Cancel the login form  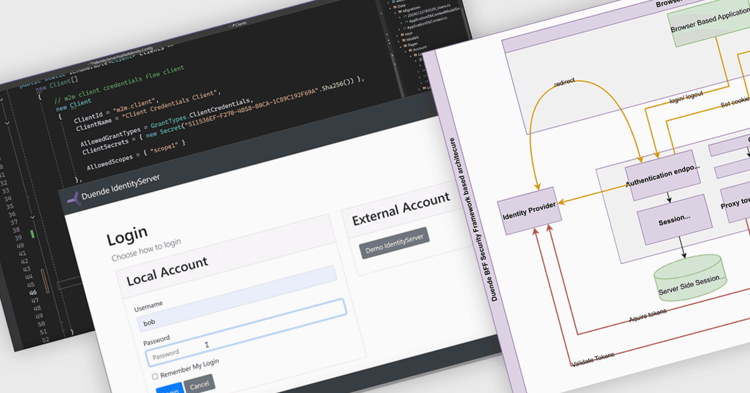[x=199, y=384]
